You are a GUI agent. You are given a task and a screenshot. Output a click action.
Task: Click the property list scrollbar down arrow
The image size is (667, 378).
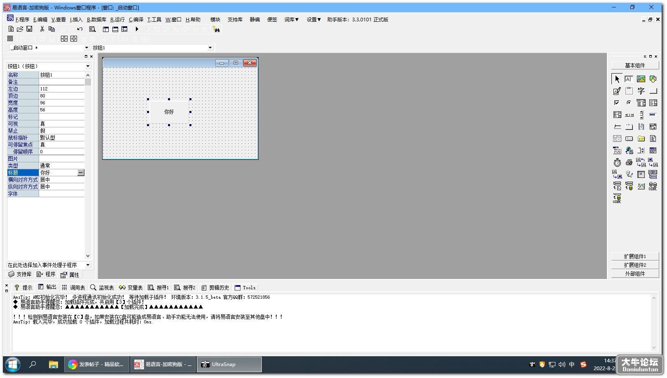coord(88,256)
